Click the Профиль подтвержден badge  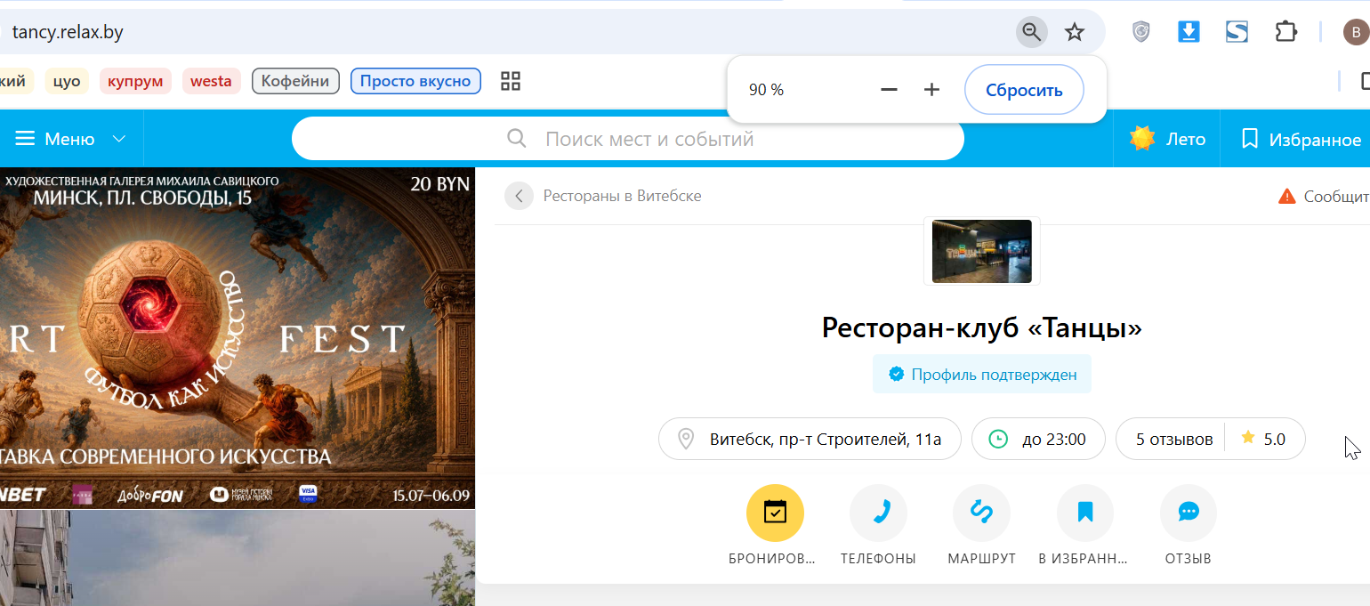pos(982,375)
